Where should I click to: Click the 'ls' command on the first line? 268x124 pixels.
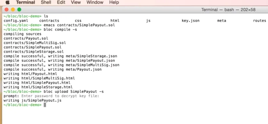pos(46,16)
